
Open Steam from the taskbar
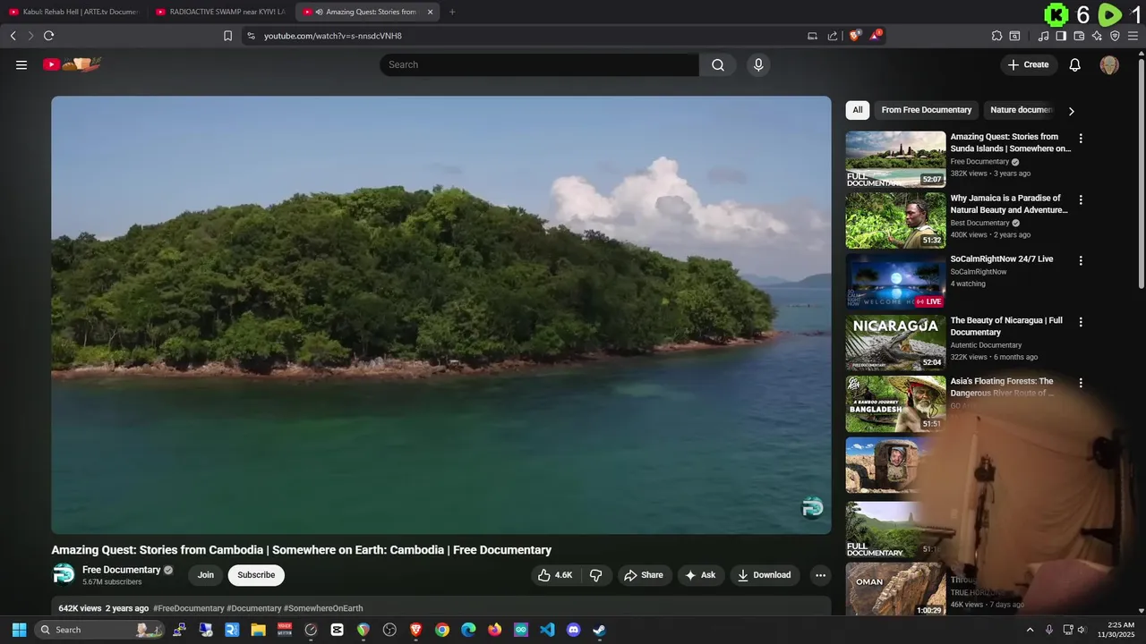tap(599, 630)
